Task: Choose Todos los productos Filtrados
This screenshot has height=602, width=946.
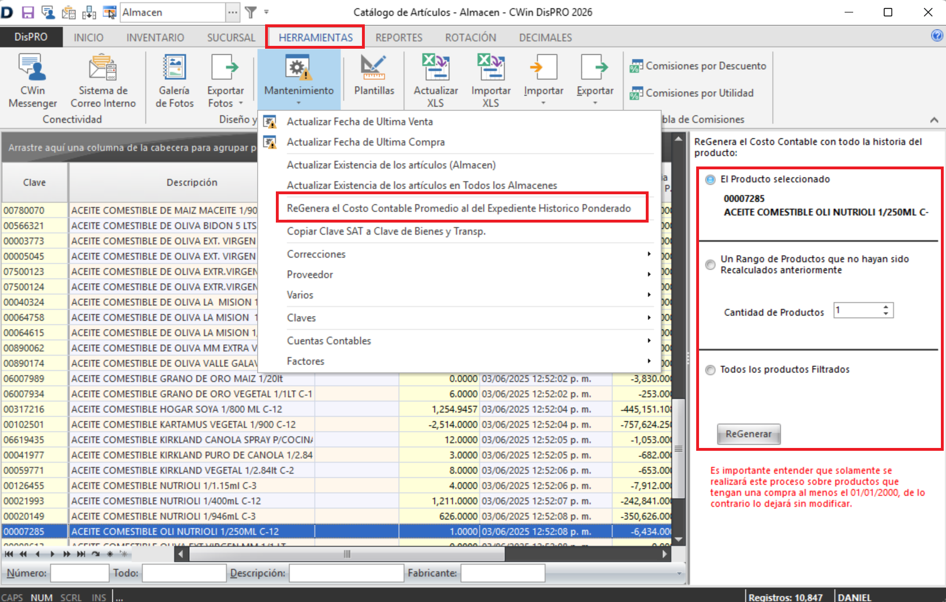Action: 710,370
